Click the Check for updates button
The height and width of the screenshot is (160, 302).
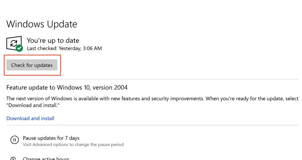[x=32, y=65]
